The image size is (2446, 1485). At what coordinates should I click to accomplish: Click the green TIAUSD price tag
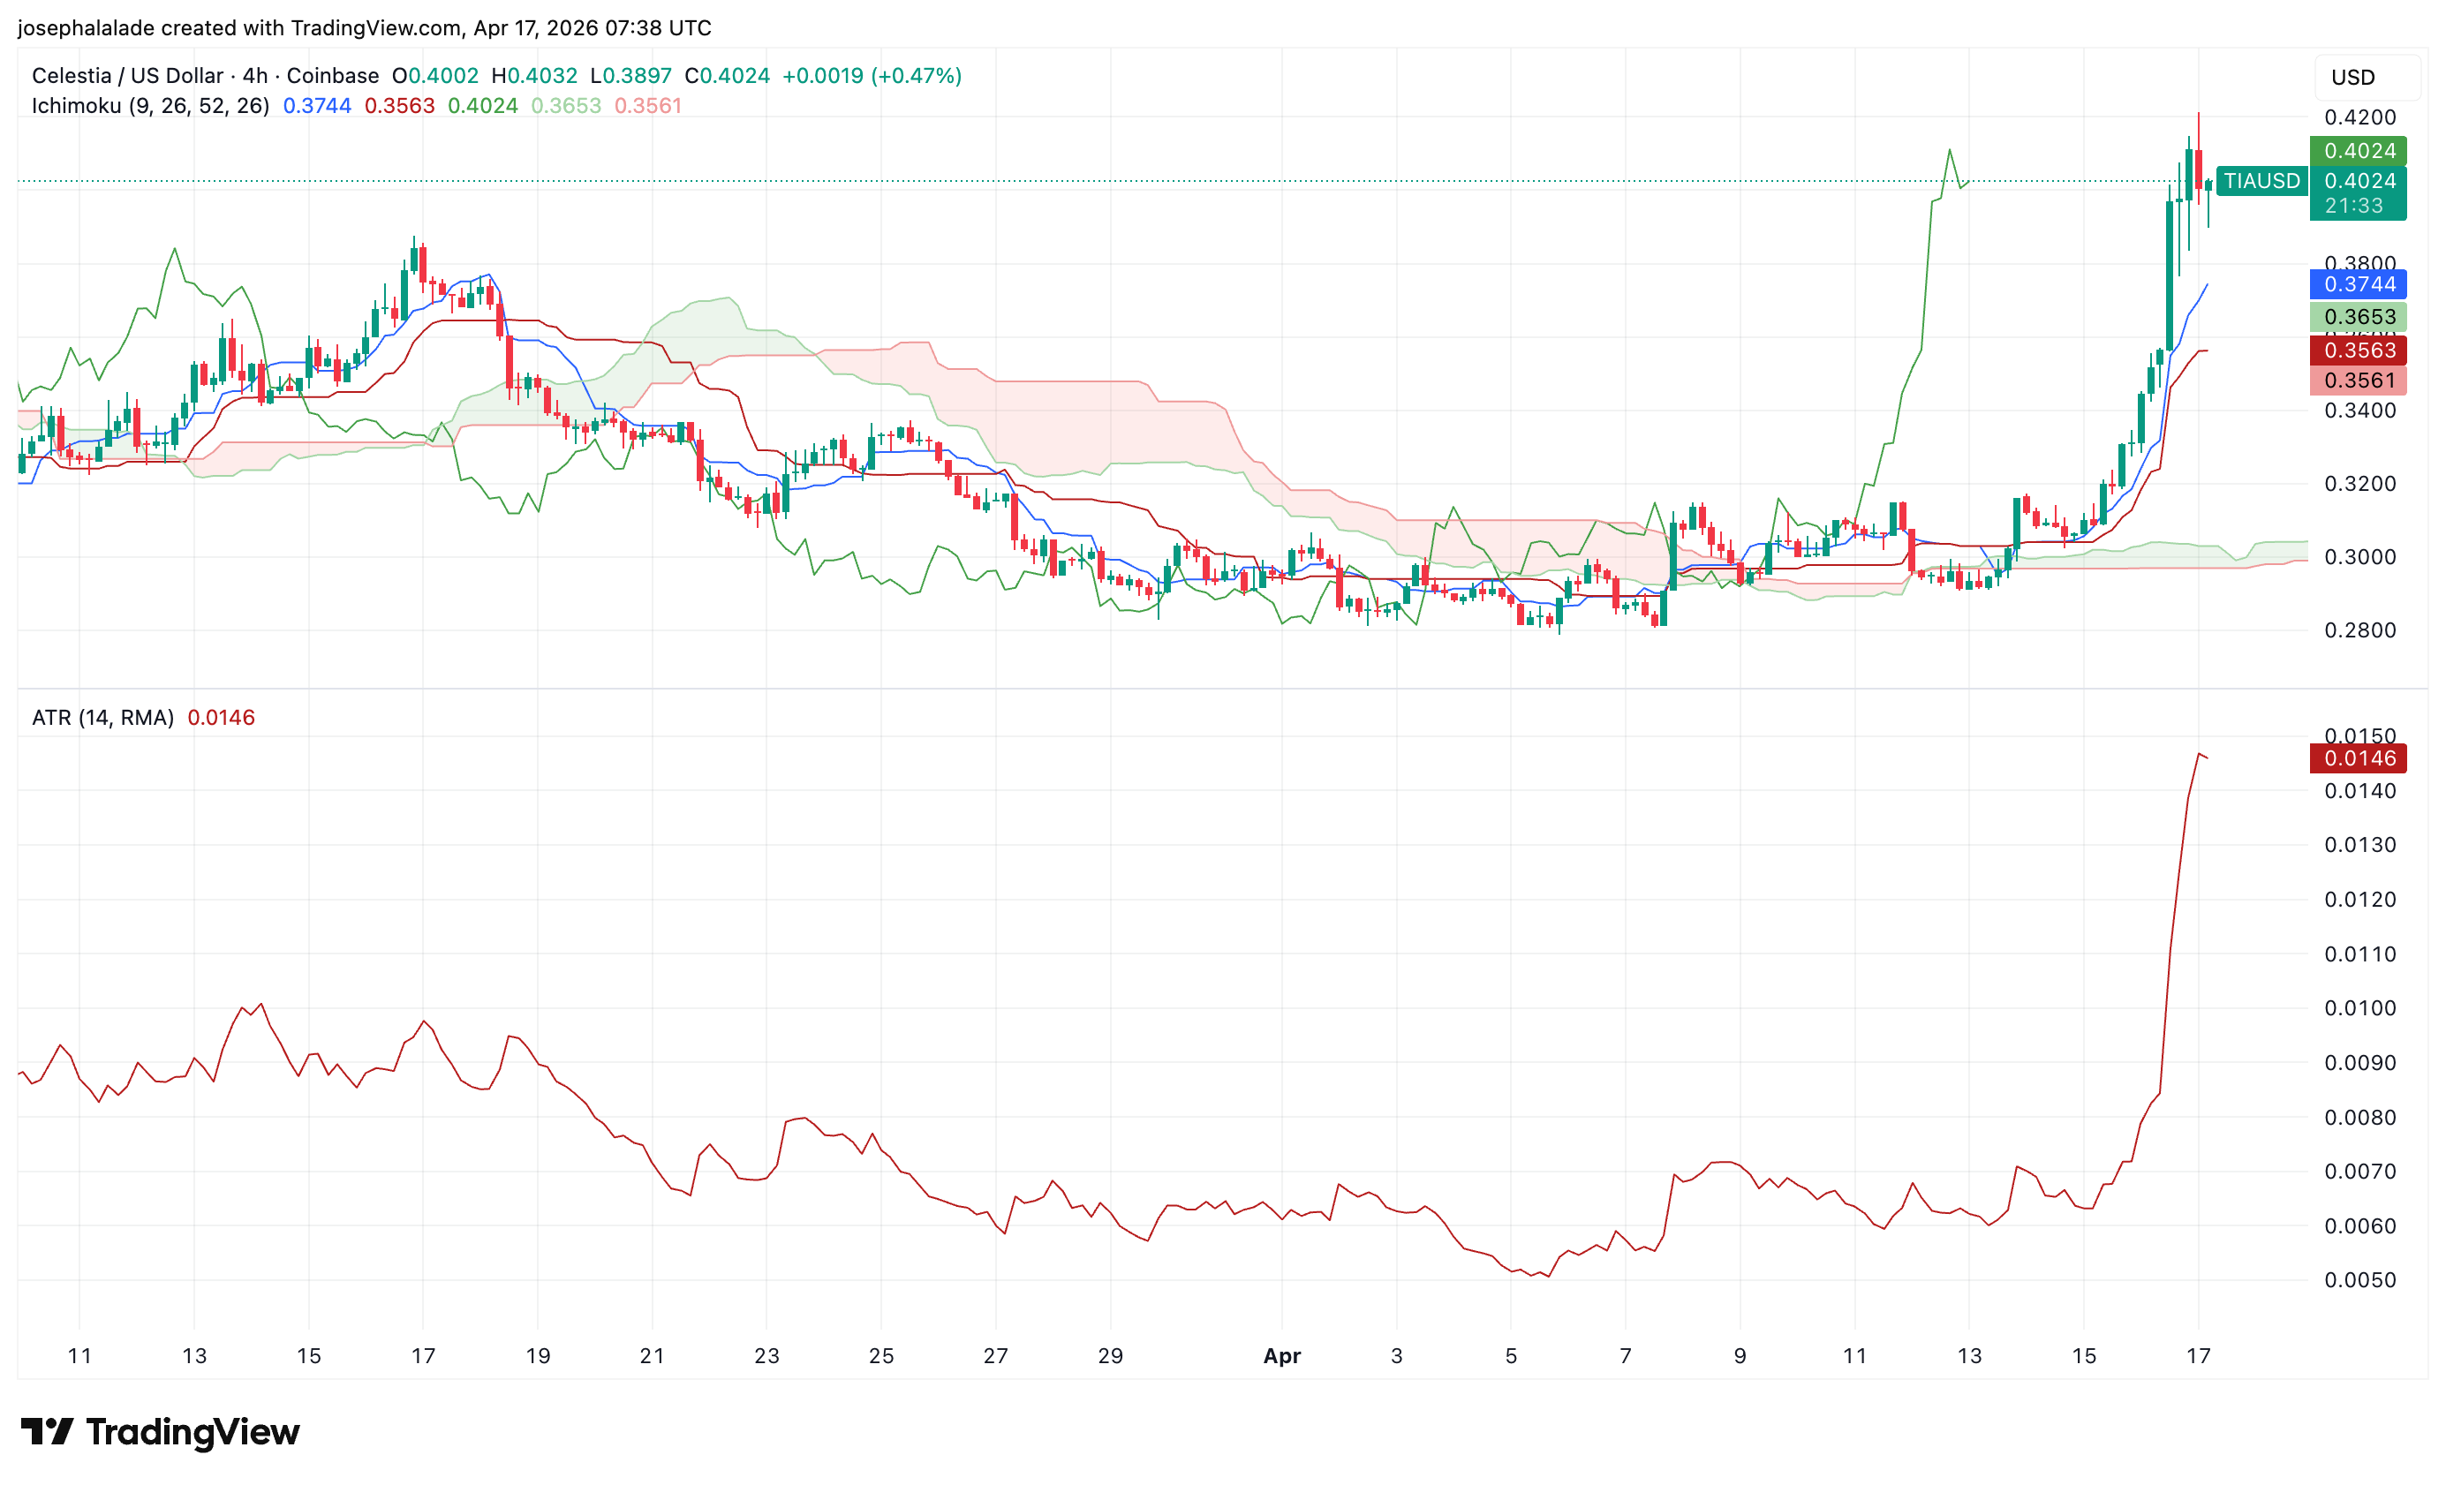coord(2261,181)
